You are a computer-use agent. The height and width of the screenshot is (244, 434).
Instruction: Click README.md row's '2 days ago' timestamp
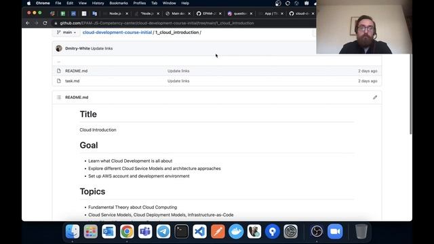coord(368,71)
